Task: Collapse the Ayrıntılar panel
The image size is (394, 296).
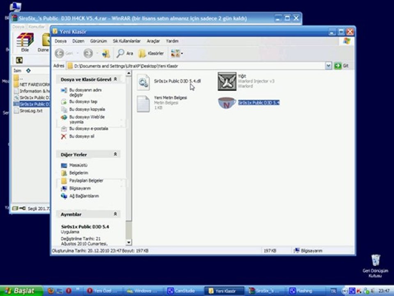Action: point(115,214)
